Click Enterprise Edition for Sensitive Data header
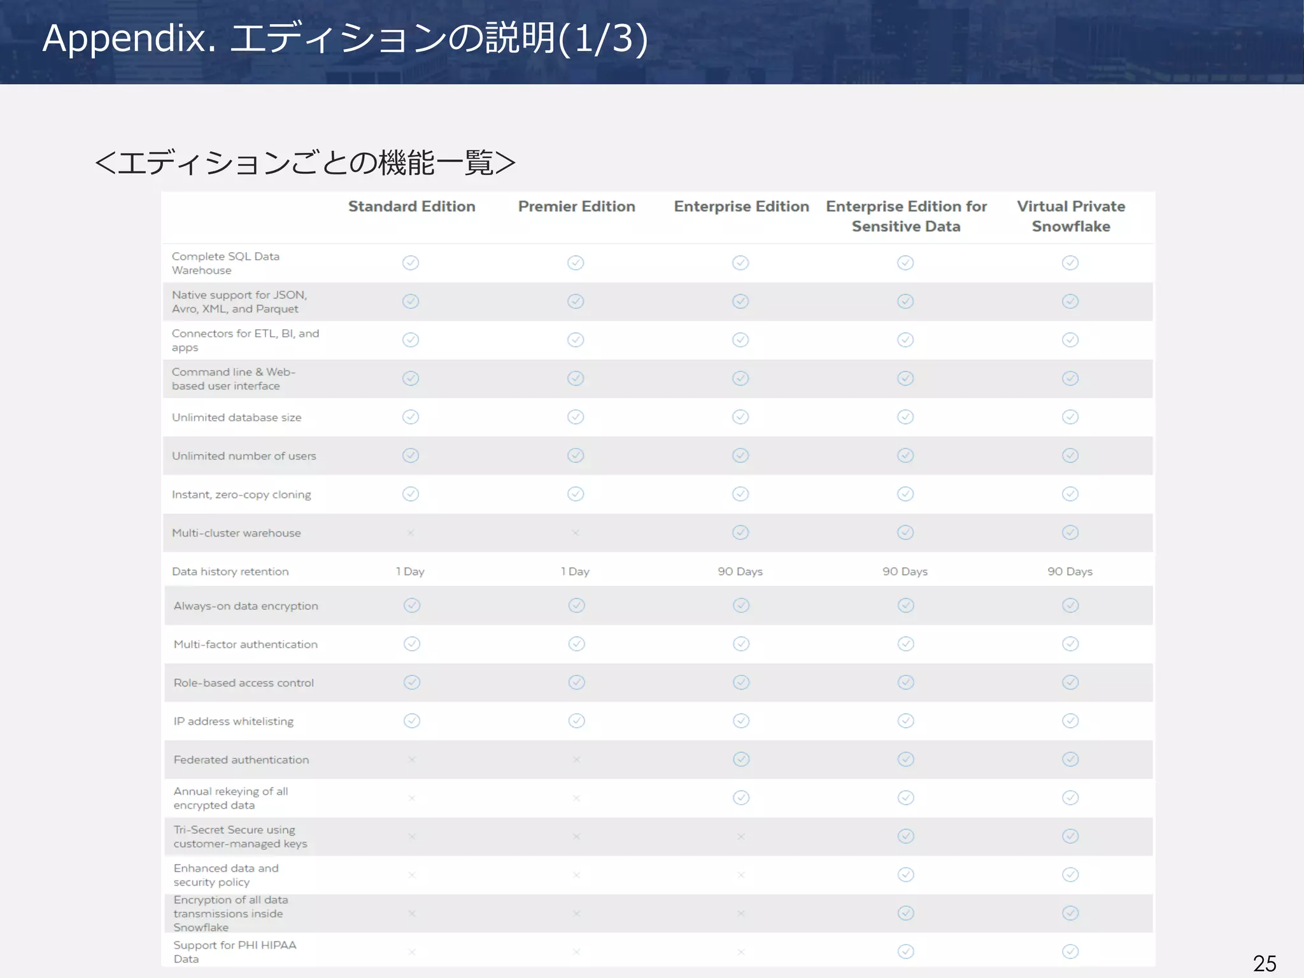The height and width of the screenshot is (978, 1304). coord(906,216)
